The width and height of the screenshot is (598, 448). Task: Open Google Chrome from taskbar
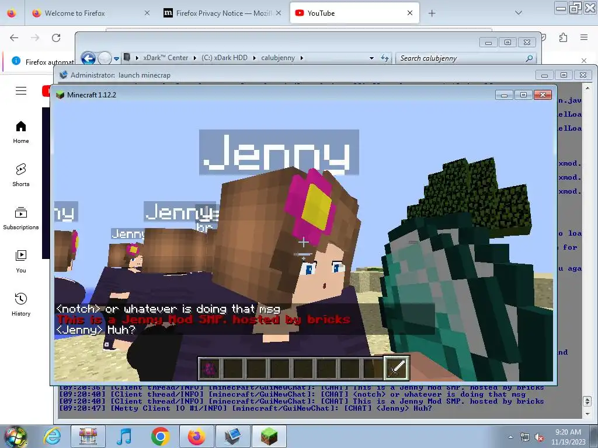pyautogui.click(x=160, y=436)
